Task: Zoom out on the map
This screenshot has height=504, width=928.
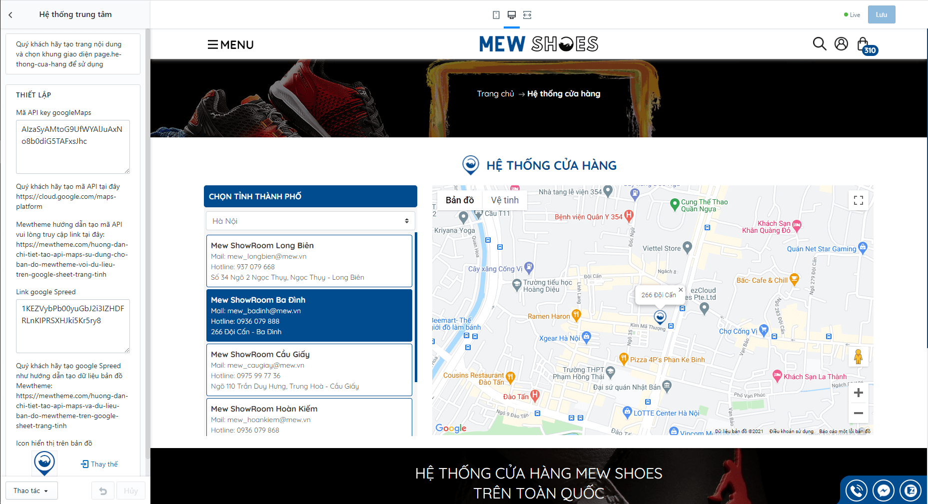Action: coord(859,413)
